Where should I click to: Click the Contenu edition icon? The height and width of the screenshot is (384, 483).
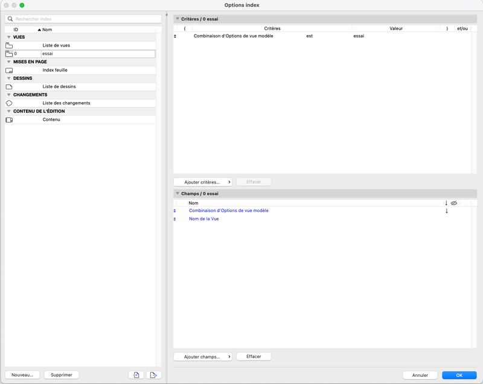point(9,120)
